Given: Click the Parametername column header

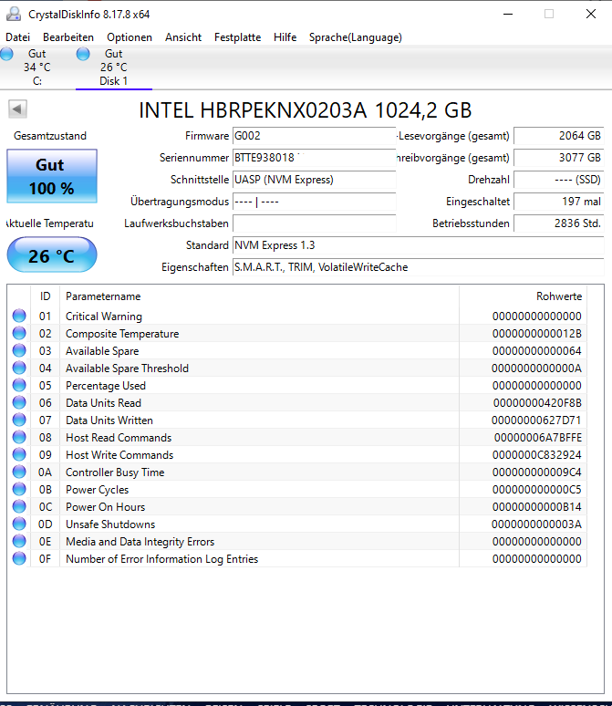Looking at the screenshot, I should (x=259, y=296).
